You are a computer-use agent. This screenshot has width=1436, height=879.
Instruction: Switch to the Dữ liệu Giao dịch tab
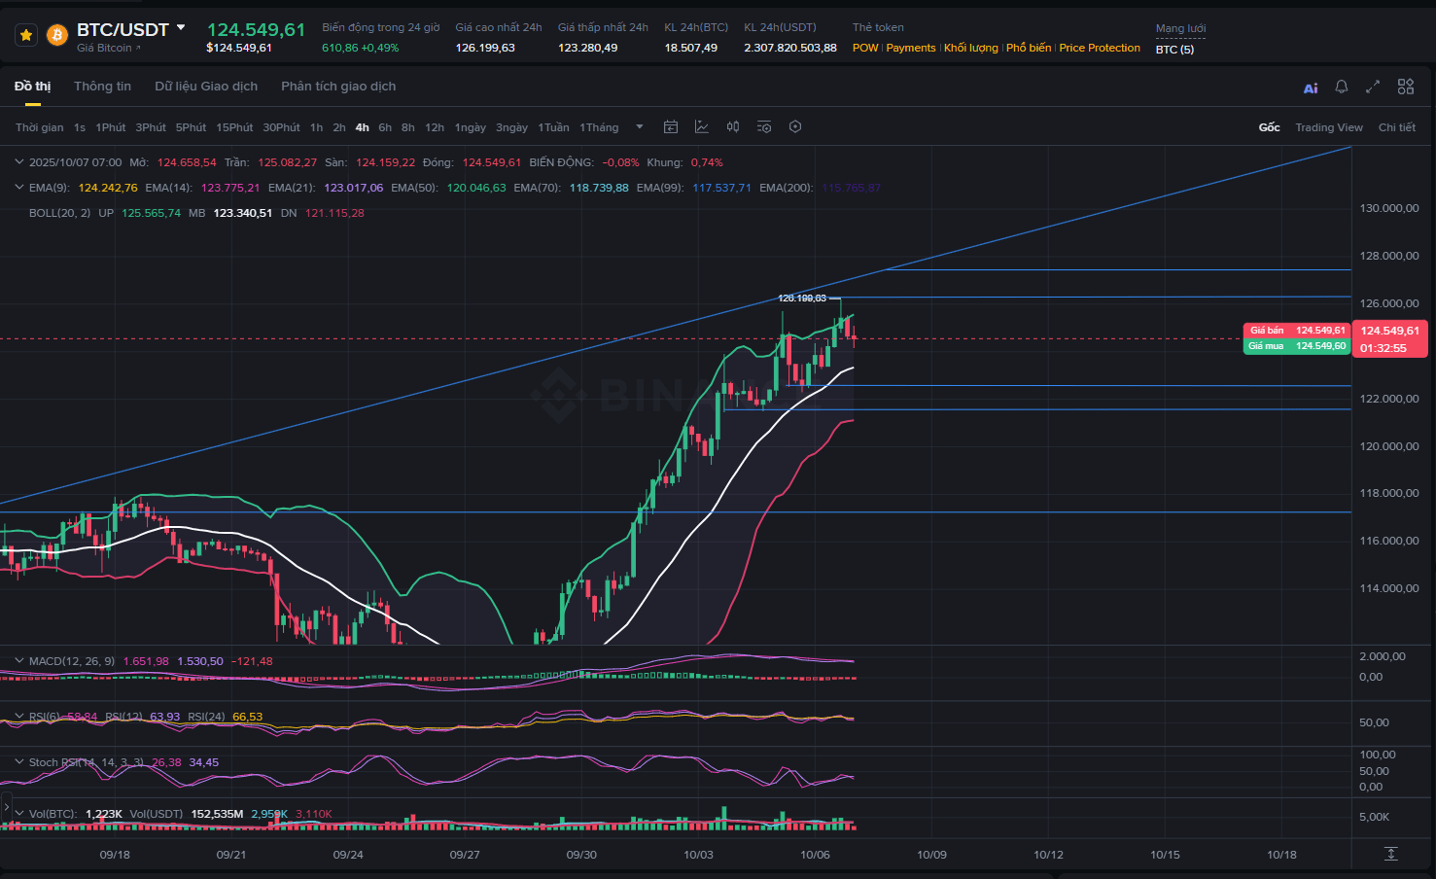pos(206,87)
